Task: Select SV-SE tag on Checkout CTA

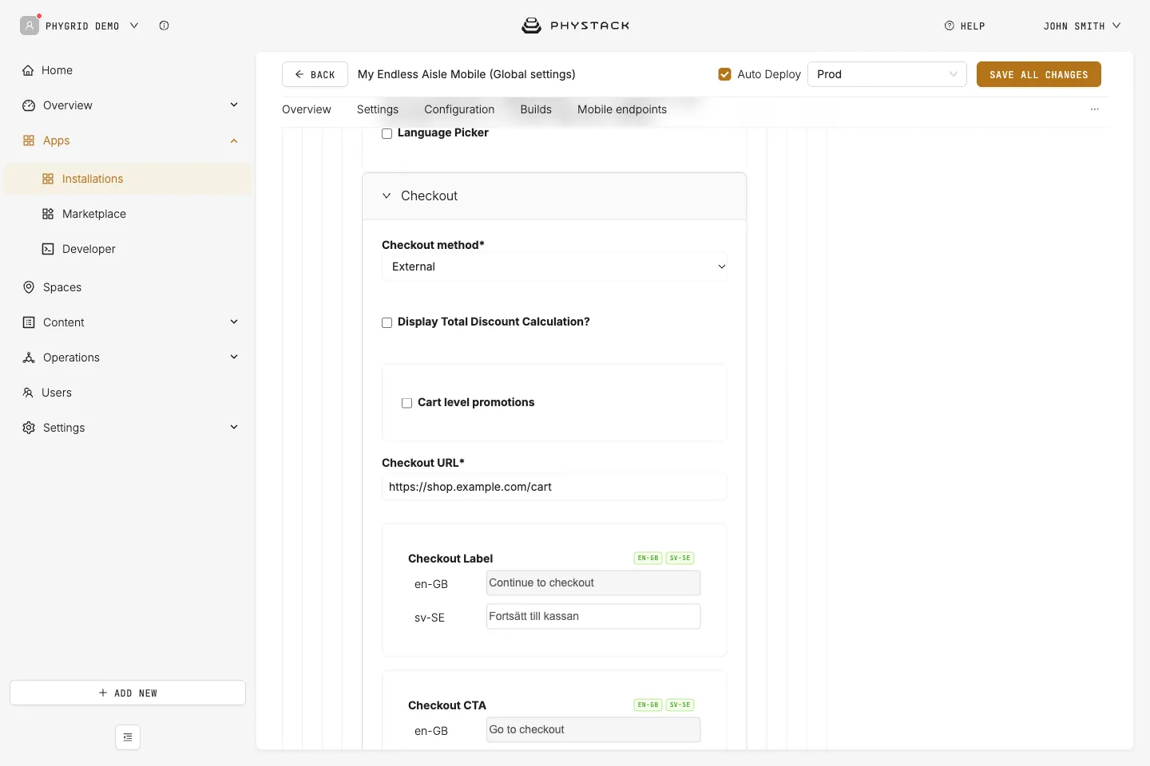Action: coord(680,705)
